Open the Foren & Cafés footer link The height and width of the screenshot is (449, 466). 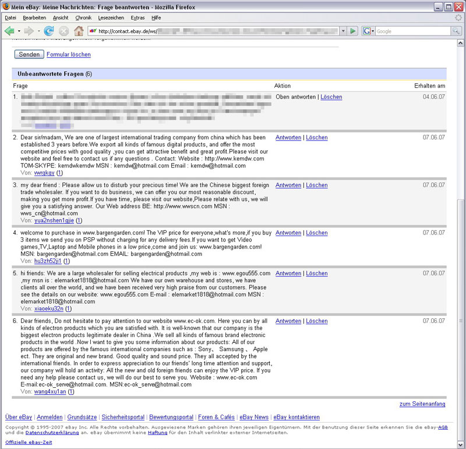[x=216, y=417]
